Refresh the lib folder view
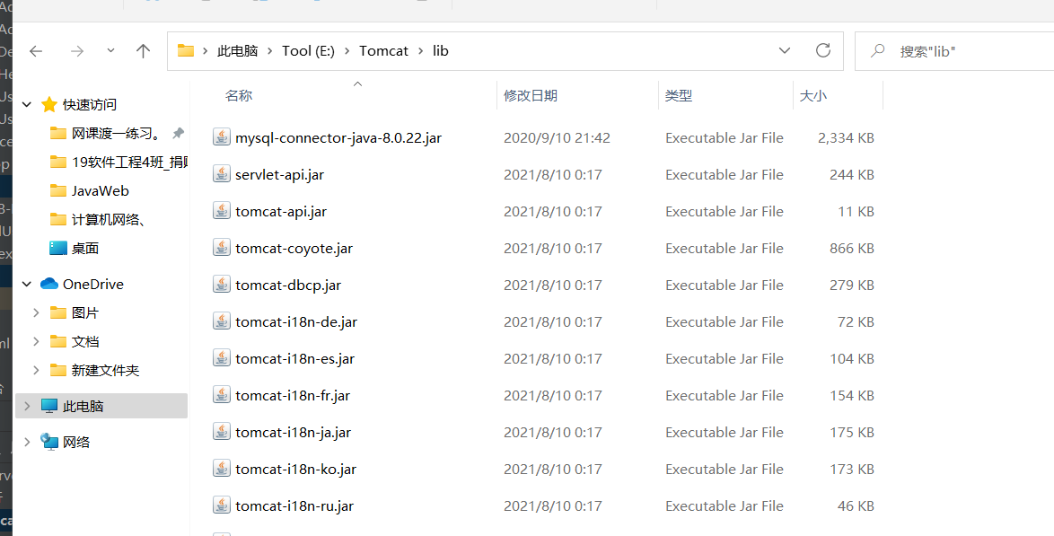The image size is (1054, 536). [x=822, y=51]
